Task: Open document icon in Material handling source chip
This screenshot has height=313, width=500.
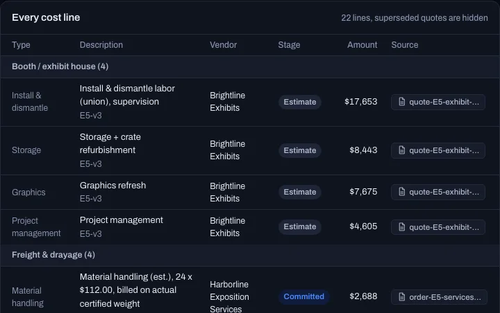Action: pos(402,297)
